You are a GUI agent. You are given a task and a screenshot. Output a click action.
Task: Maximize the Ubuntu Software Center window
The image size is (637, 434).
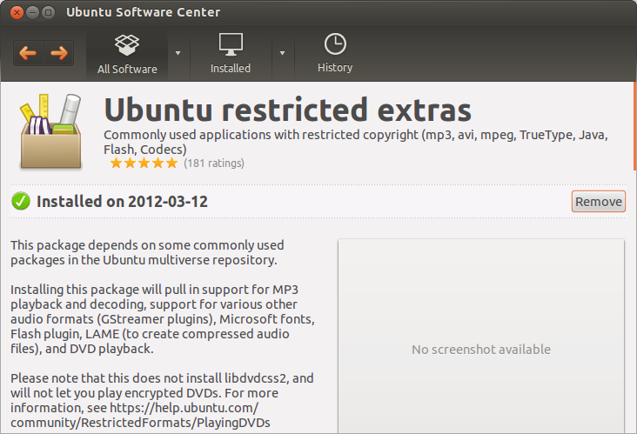[x=49, y=12]
